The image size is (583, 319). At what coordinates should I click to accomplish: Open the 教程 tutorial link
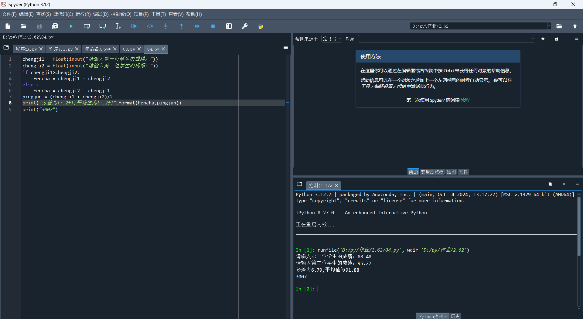click(x=465, y=100)
